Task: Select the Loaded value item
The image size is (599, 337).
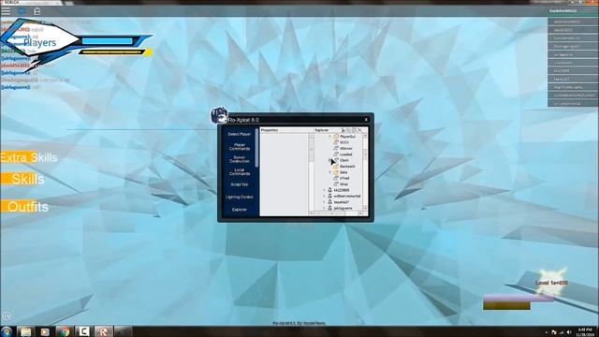Action: [346, 154]
